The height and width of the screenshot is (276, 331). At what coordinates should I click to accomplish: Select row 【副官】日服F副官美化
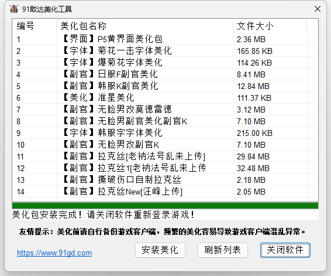(165, 74)
